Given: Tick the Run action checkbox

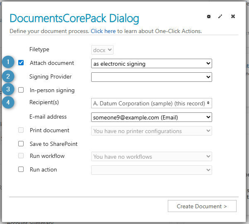Looking at the screenshot, I should point(21,169).
